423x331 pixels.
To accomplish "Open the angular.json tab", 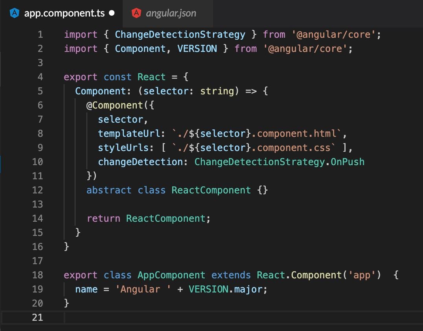I will coord(168,13).
